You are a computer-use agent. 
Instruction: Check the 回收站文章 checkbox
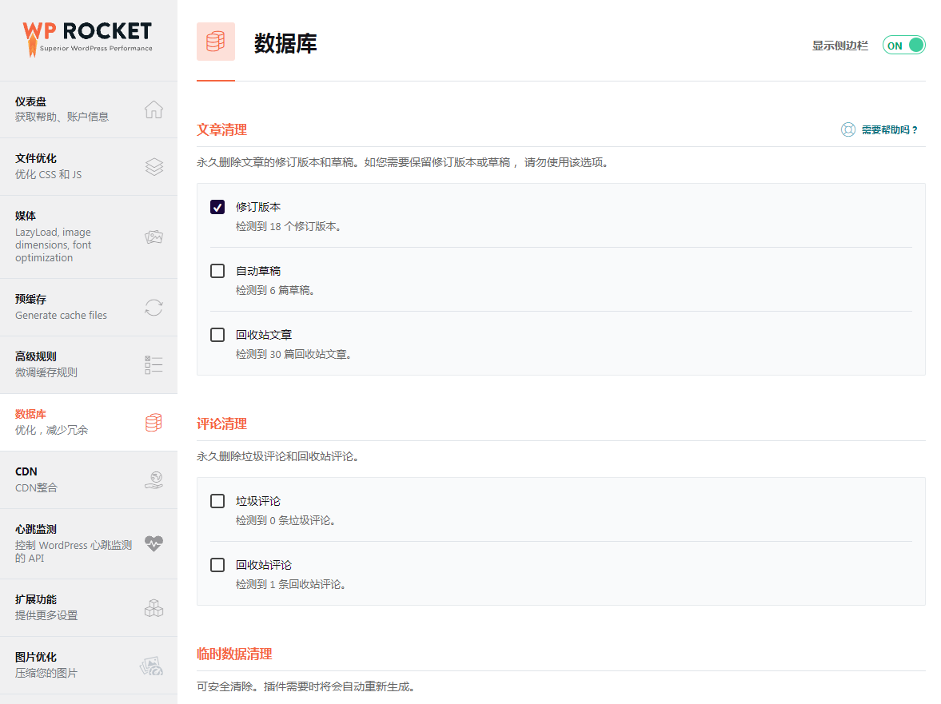pos(217,335)
